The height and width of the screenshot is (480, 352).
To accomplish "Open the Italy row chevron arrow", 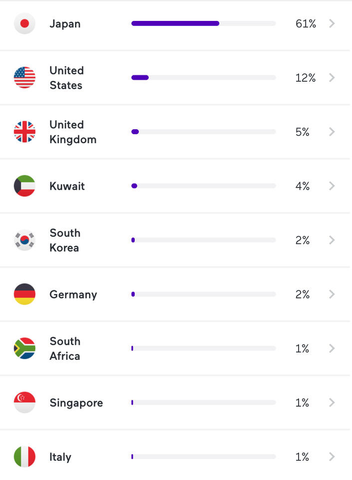I will pos(332,457).
